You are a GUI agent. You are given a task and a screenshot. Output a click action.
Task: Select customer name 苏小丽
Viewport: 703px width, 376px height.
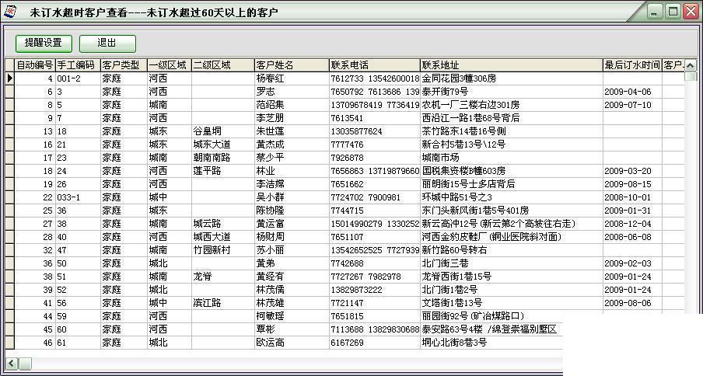pyautogui.click(x=270, y=250)
